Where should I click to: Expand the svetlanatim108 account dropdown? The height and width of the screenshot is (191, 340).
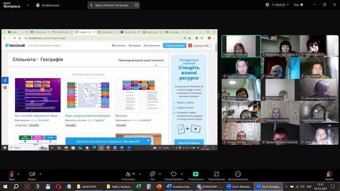200,45
